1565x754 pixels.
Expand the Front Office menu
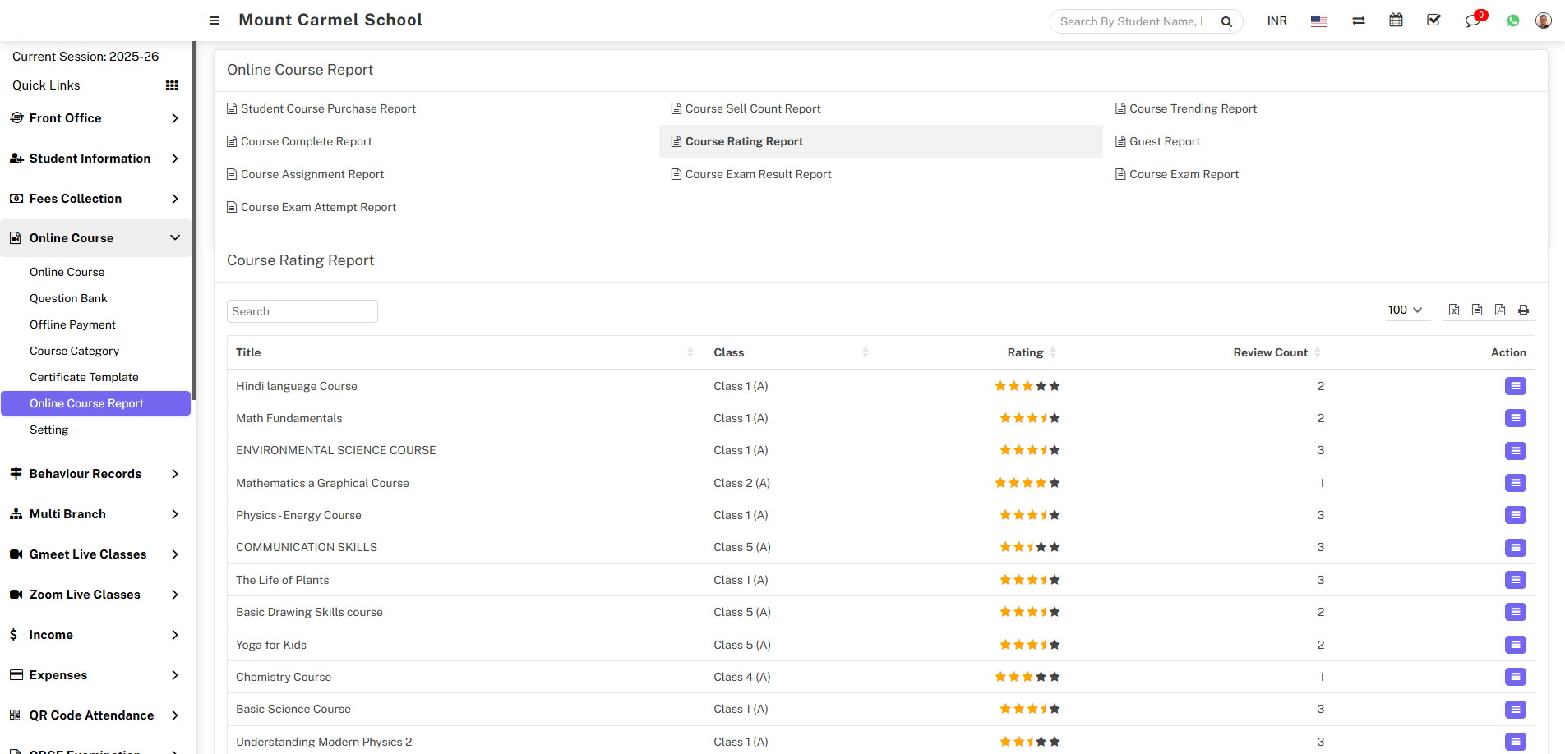pyautogui.click(x=95, y=118)
